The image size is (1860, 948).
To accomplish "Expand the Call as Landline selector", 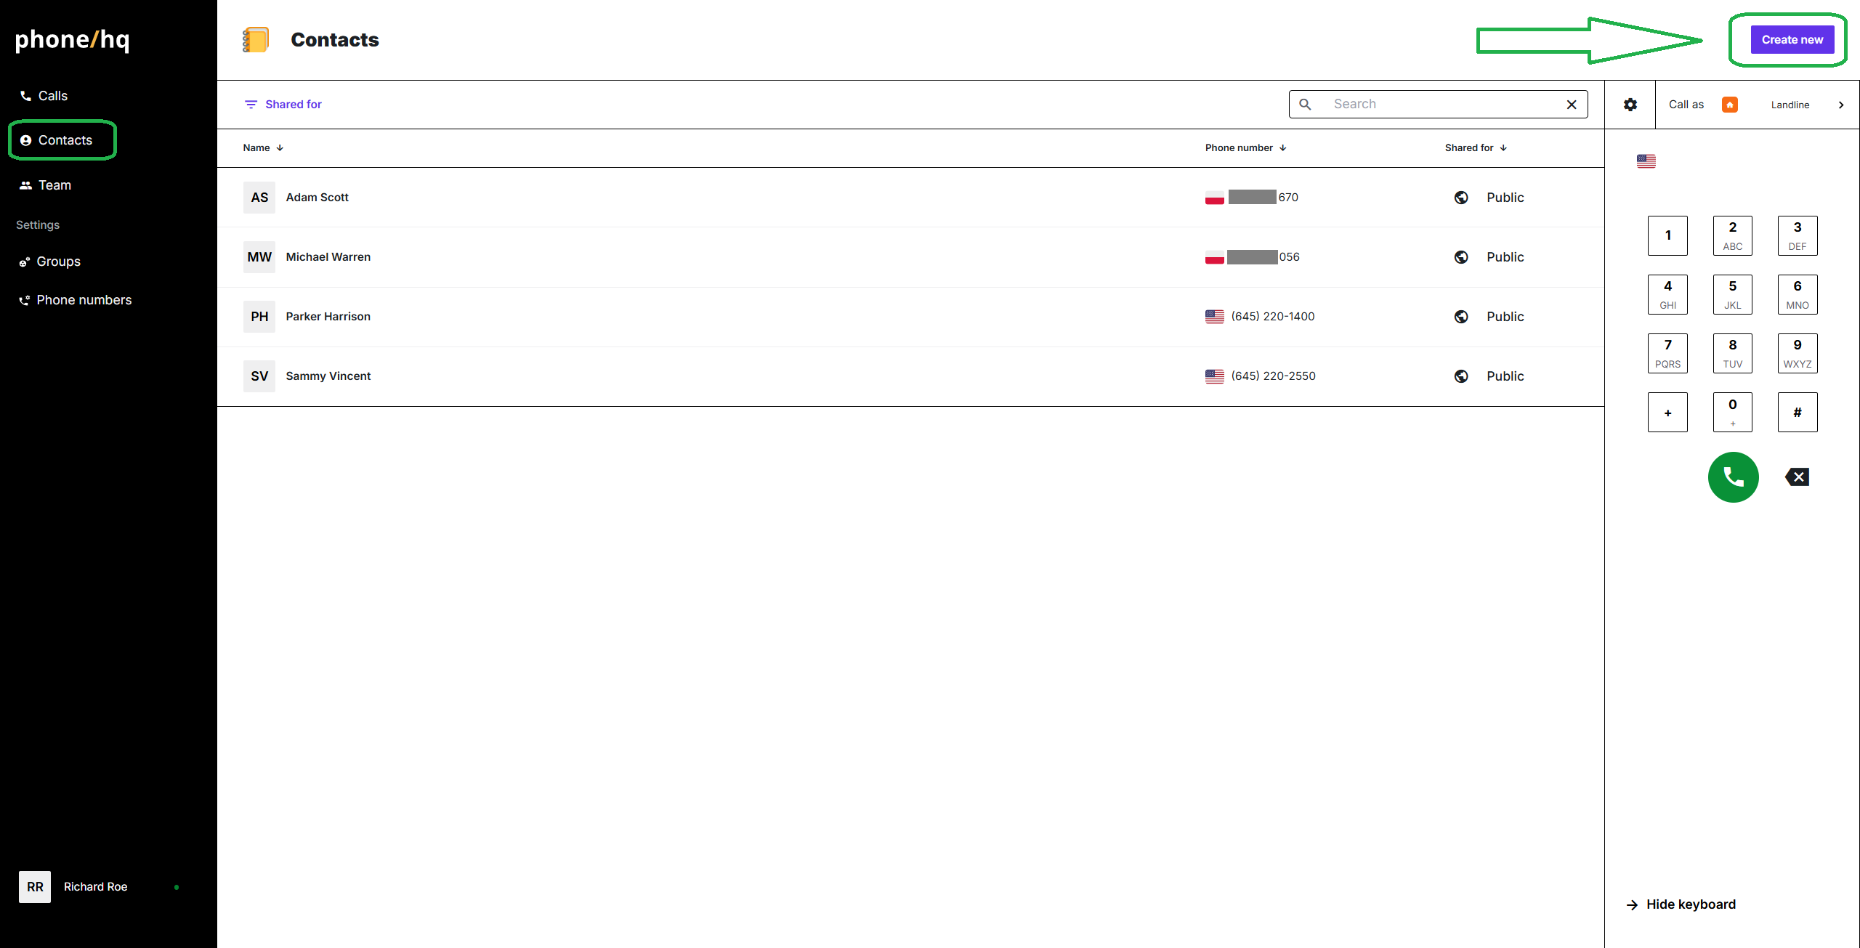I will click(1840, 105).
